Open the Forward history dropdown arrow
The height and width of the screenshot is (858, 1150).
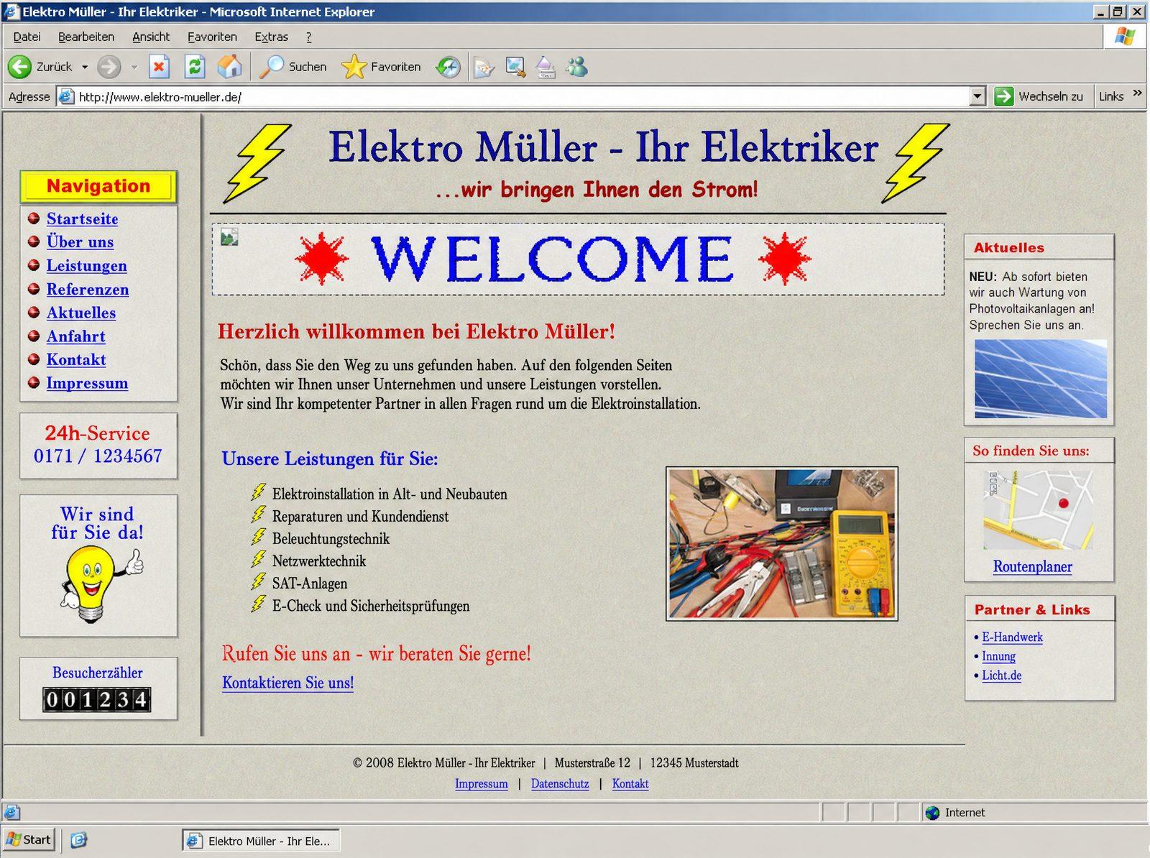pos(134,67)
